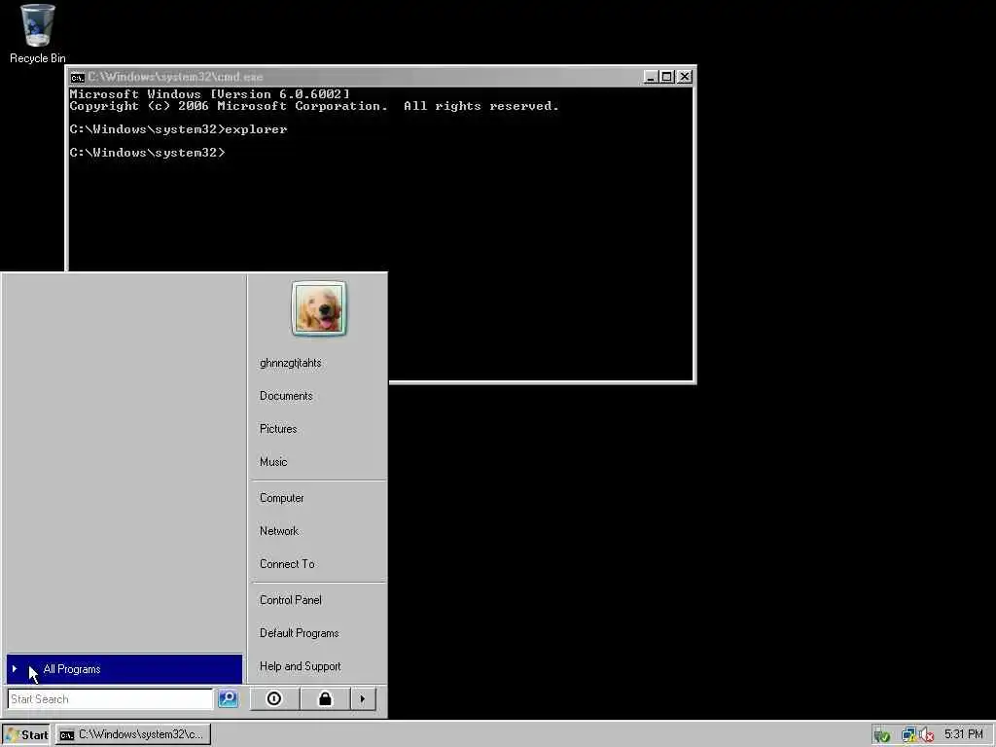The height and width of the screenshot is (747, 996).
Task: Open Network from Start menu
Action: 279,531
